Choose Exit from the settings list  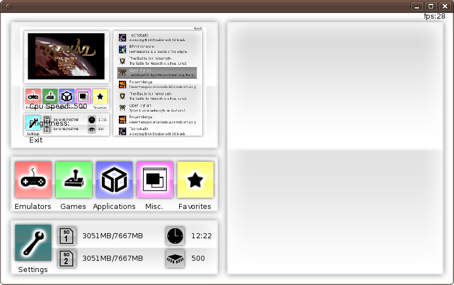pos(36,140)
